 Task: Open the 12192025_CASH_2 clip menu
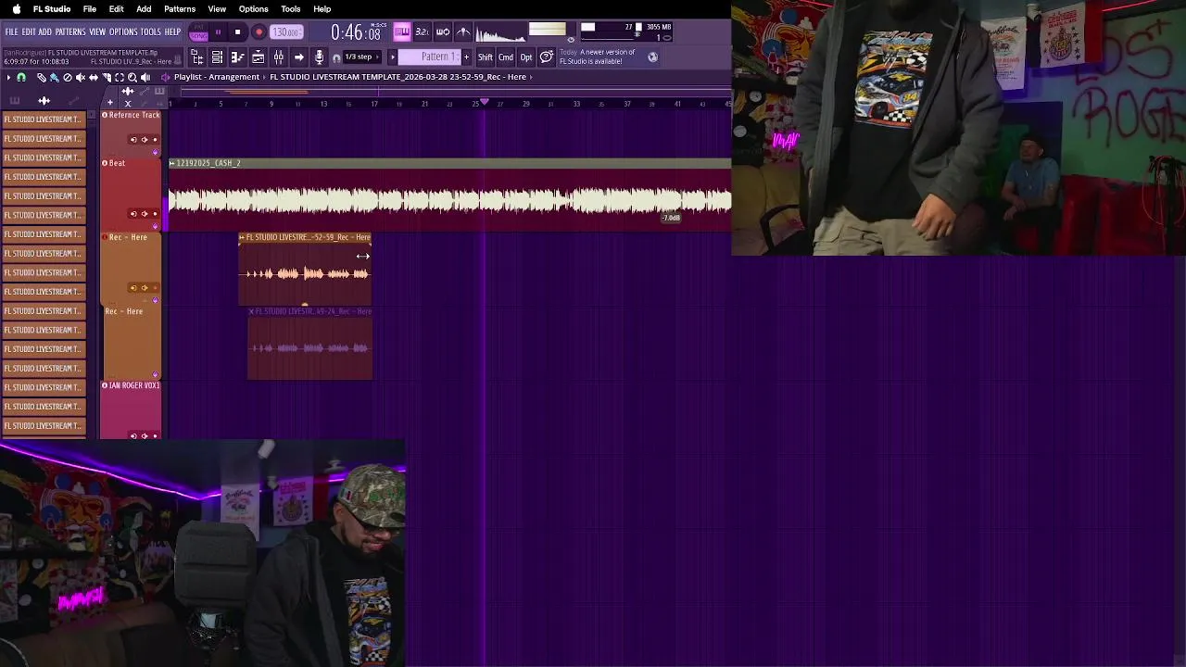pos(172,163)
